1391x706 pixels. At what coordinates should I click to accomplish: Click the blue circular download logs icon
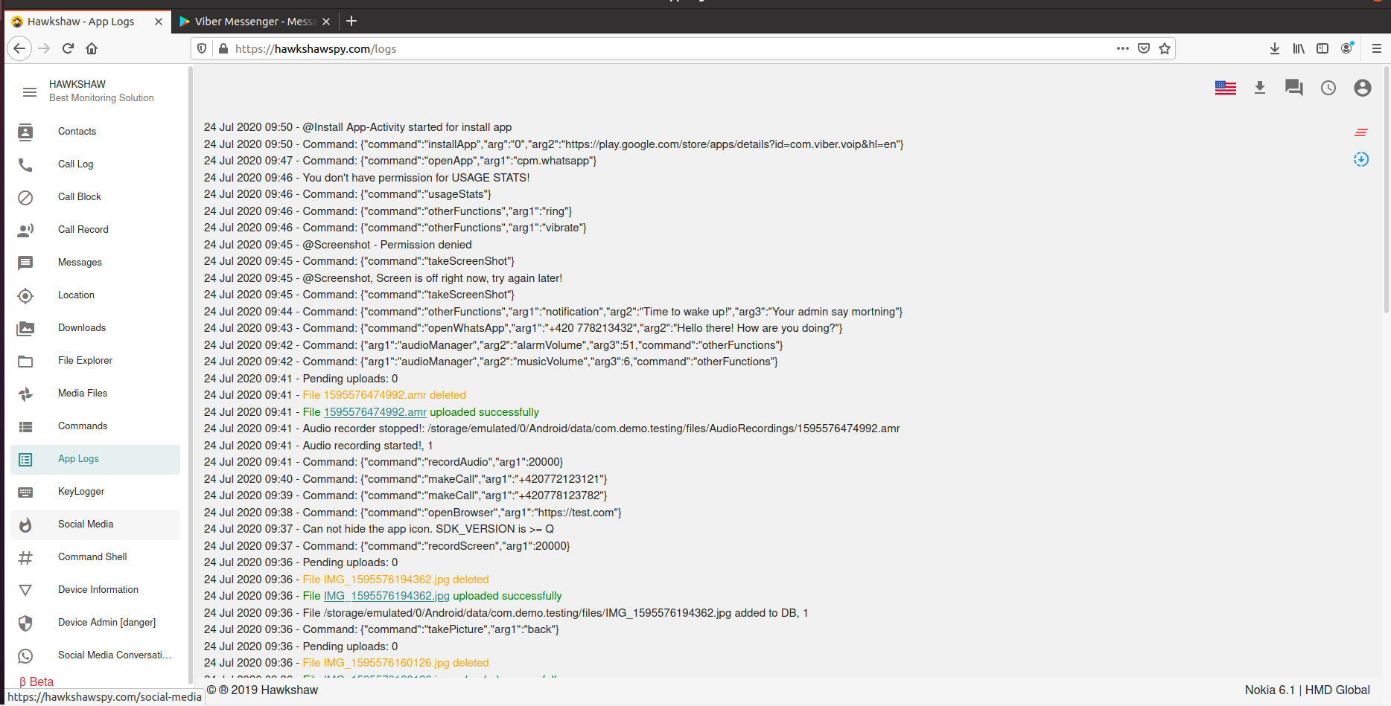click(x=1361, y=159)
